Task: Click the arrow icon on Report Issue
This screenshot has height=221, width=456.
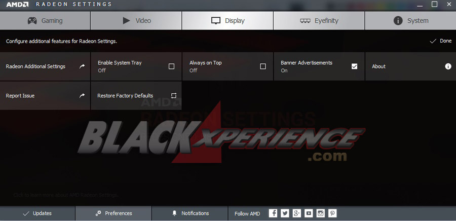Action: (82, 95)
